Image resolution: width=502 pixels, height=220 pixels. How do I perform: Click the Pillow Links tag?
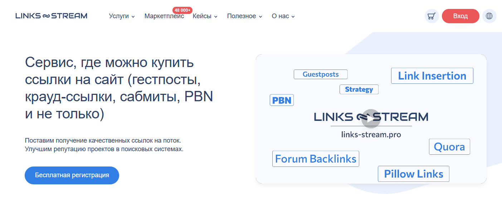click(413, 174)
